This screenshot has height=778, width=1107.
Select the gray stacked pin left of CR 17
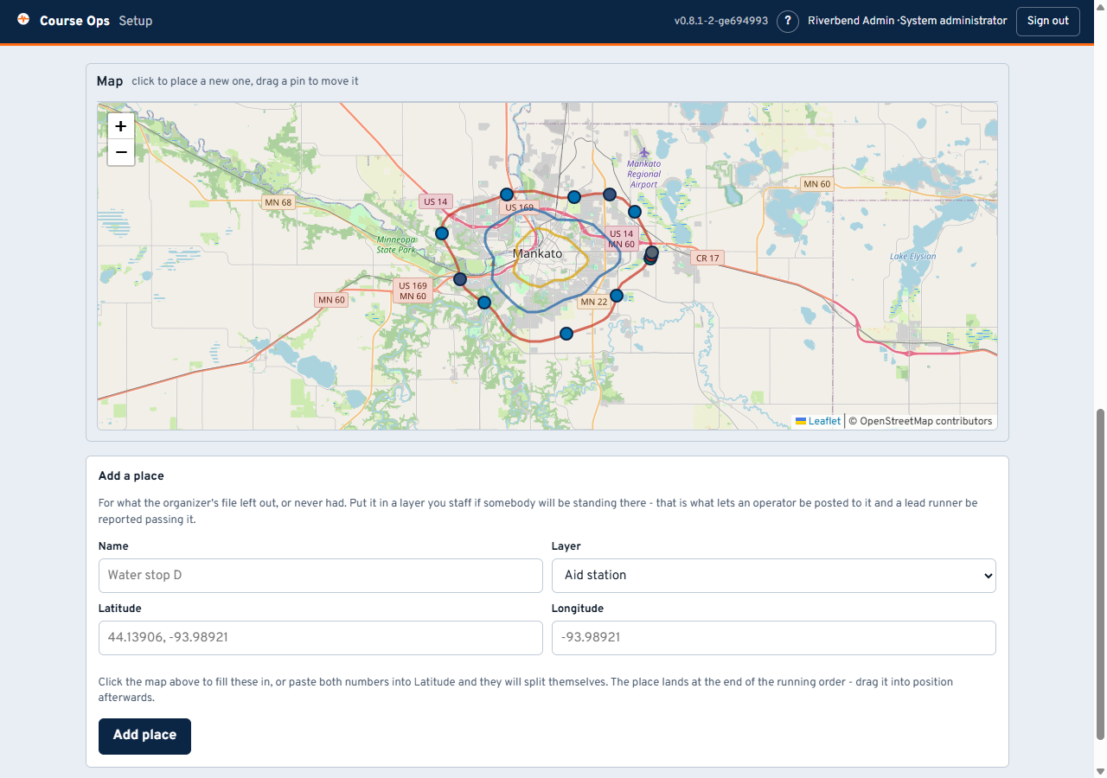(x=652, y=252)
